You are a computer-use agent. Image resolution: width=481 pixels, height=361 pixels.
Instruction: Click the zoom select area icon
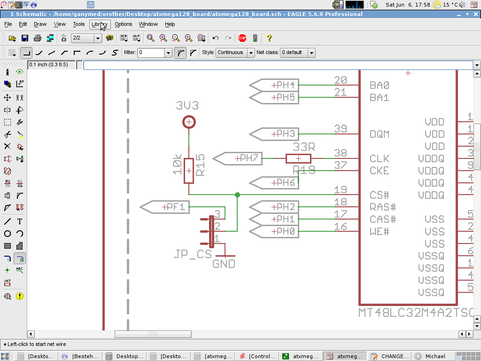[x=201, y=38]
